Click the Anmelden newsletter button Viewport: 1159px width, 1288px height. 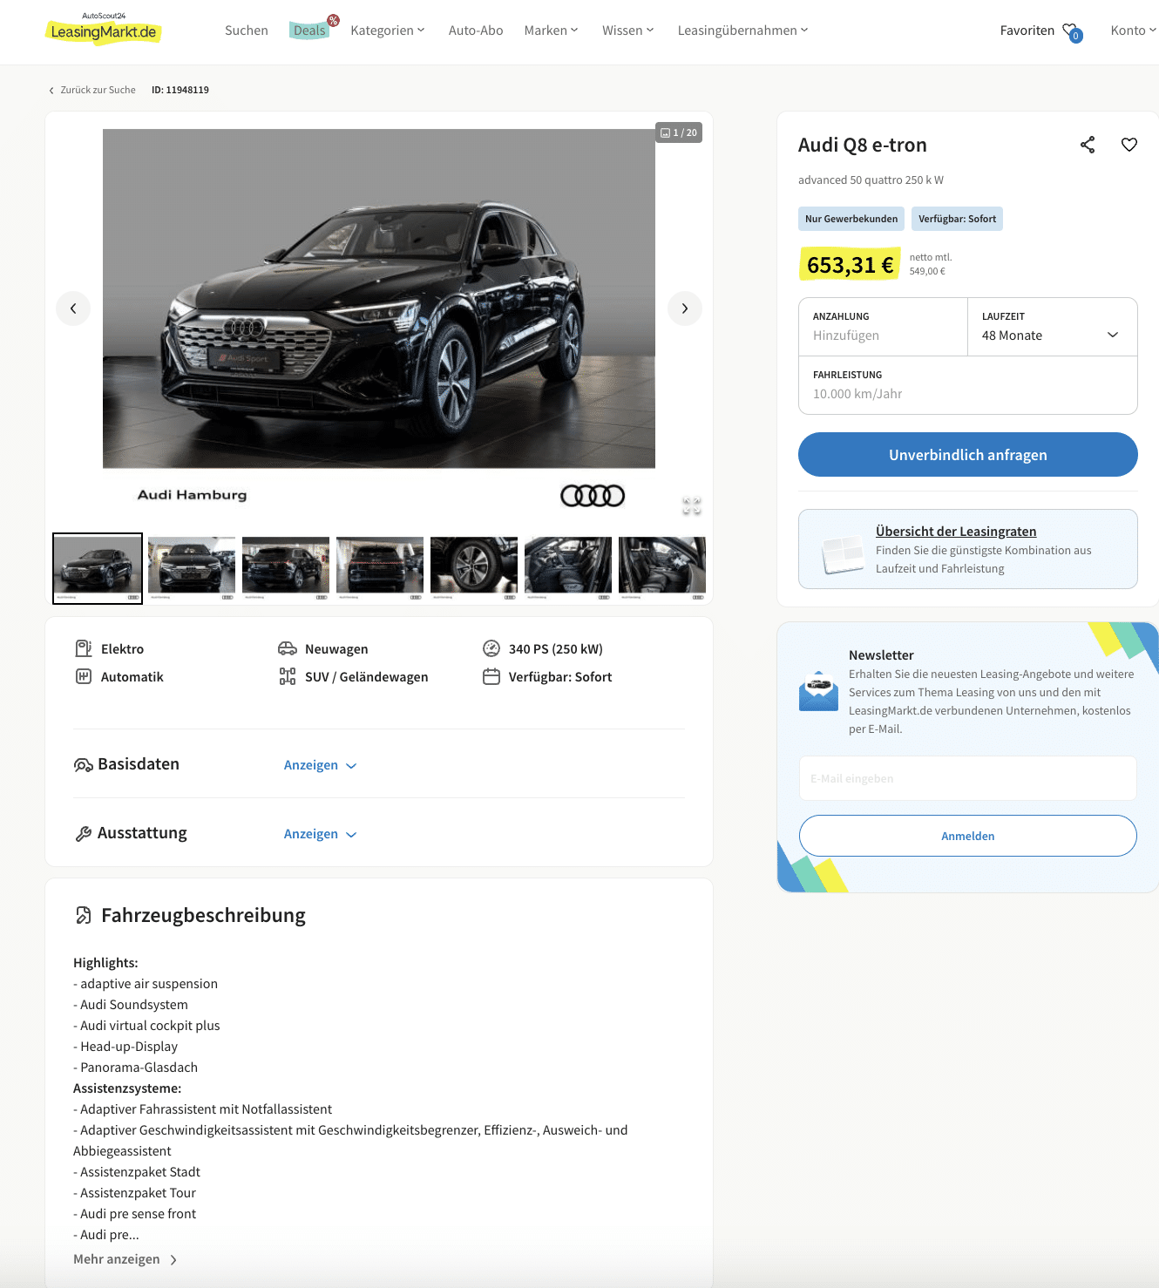[968, 836]
